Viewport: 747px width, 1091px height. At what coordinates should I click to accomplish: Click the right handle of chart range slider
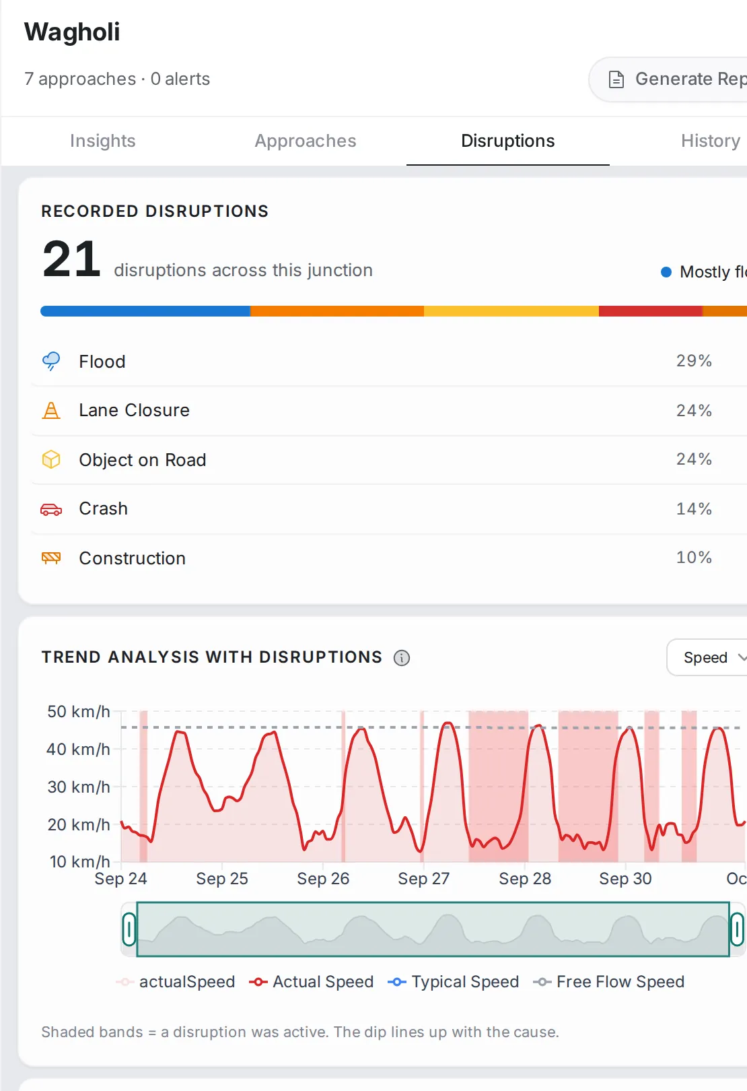pyautogui.click(x=737, y=929)
